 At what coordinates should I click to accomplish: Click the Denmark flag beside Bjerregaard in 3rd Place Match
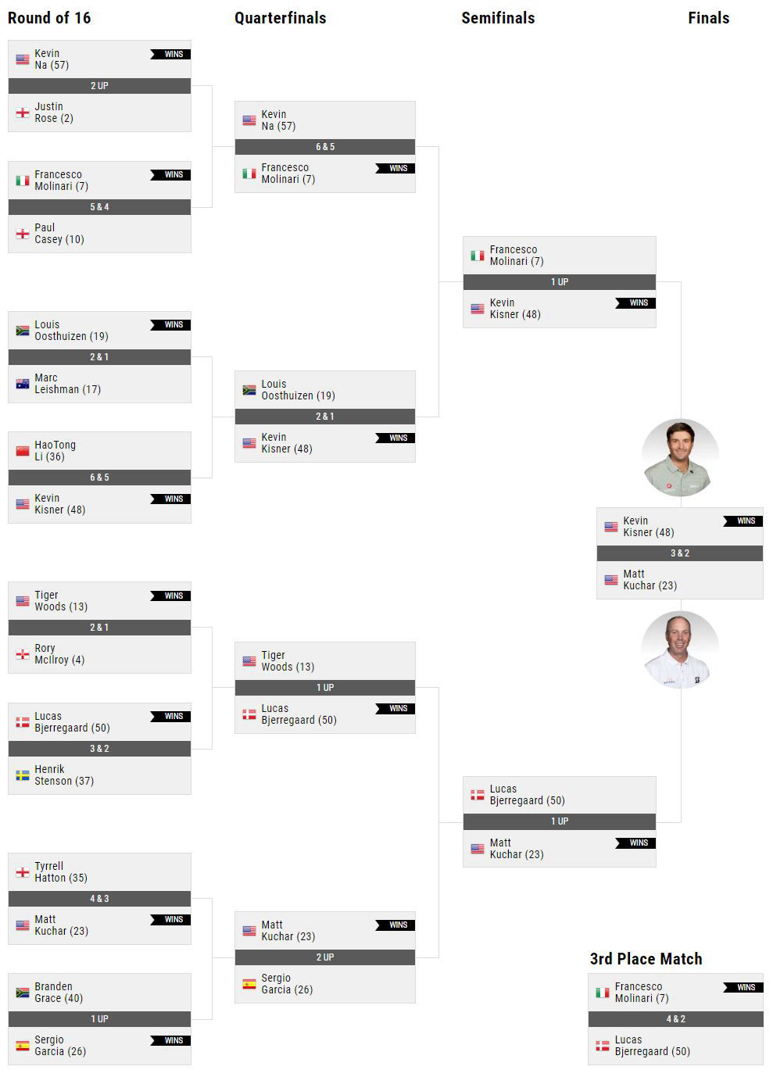603,1046
